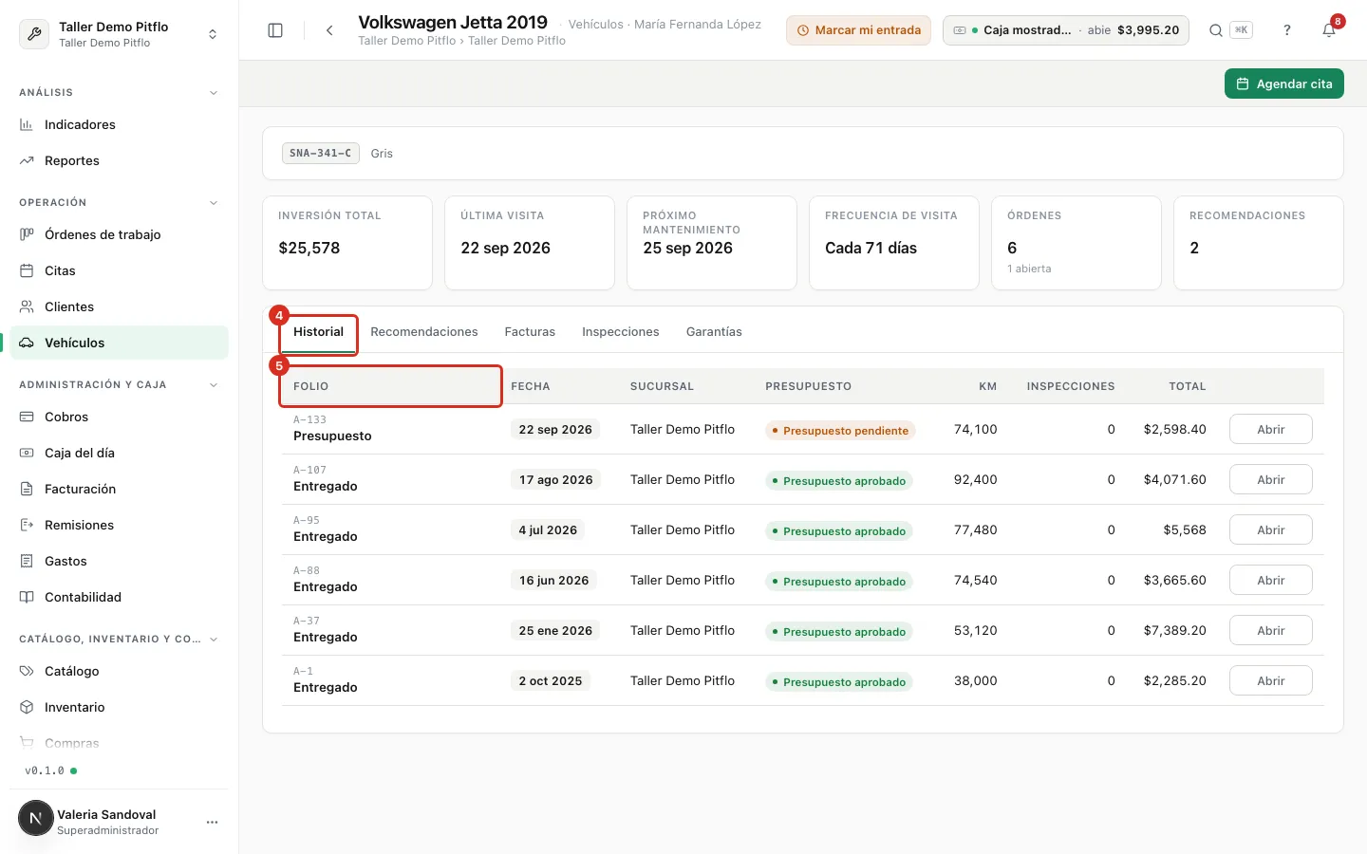Collapse the Análisis section
Viewport: 1367px width, 854px height.
pos(214,93)
